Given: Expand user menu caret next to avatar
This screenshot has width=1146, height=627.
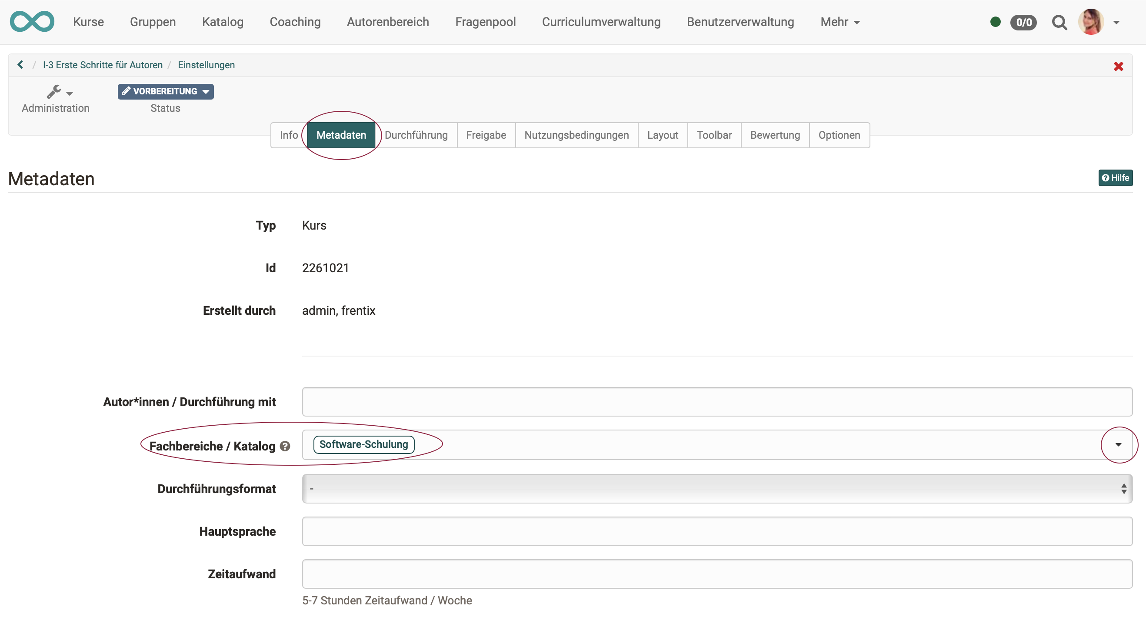Looking at the screenshot, I should click(x=1116, y=22).
